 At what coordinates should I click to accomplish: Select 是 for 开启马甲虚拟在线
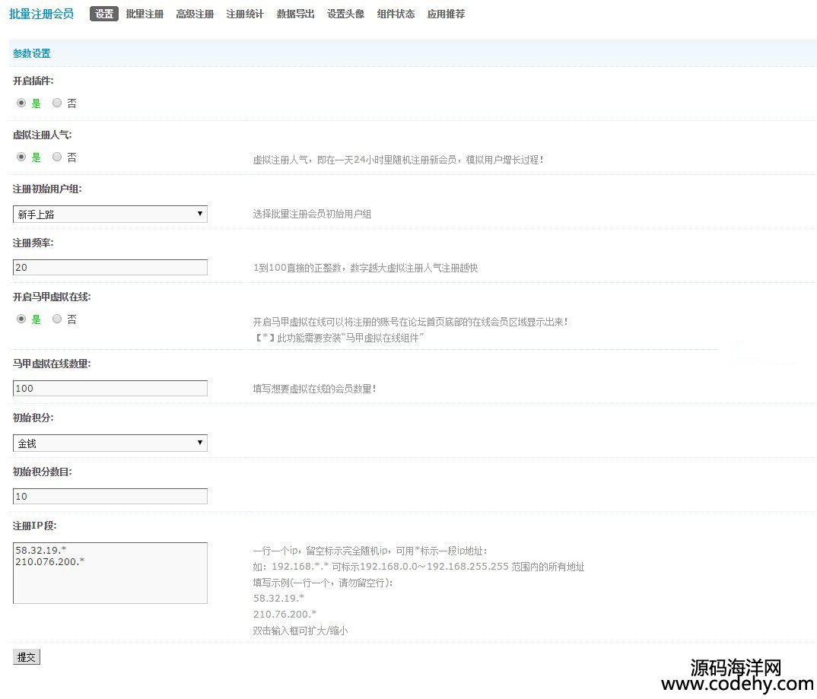[21, 319]
